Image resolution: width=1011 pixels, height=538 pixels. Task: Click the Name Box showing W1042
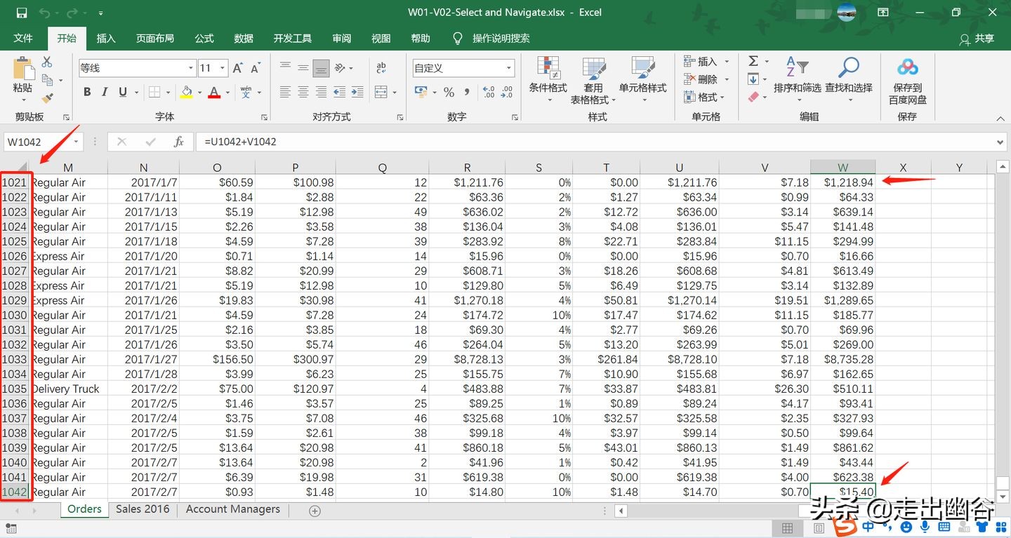point(44,142)
